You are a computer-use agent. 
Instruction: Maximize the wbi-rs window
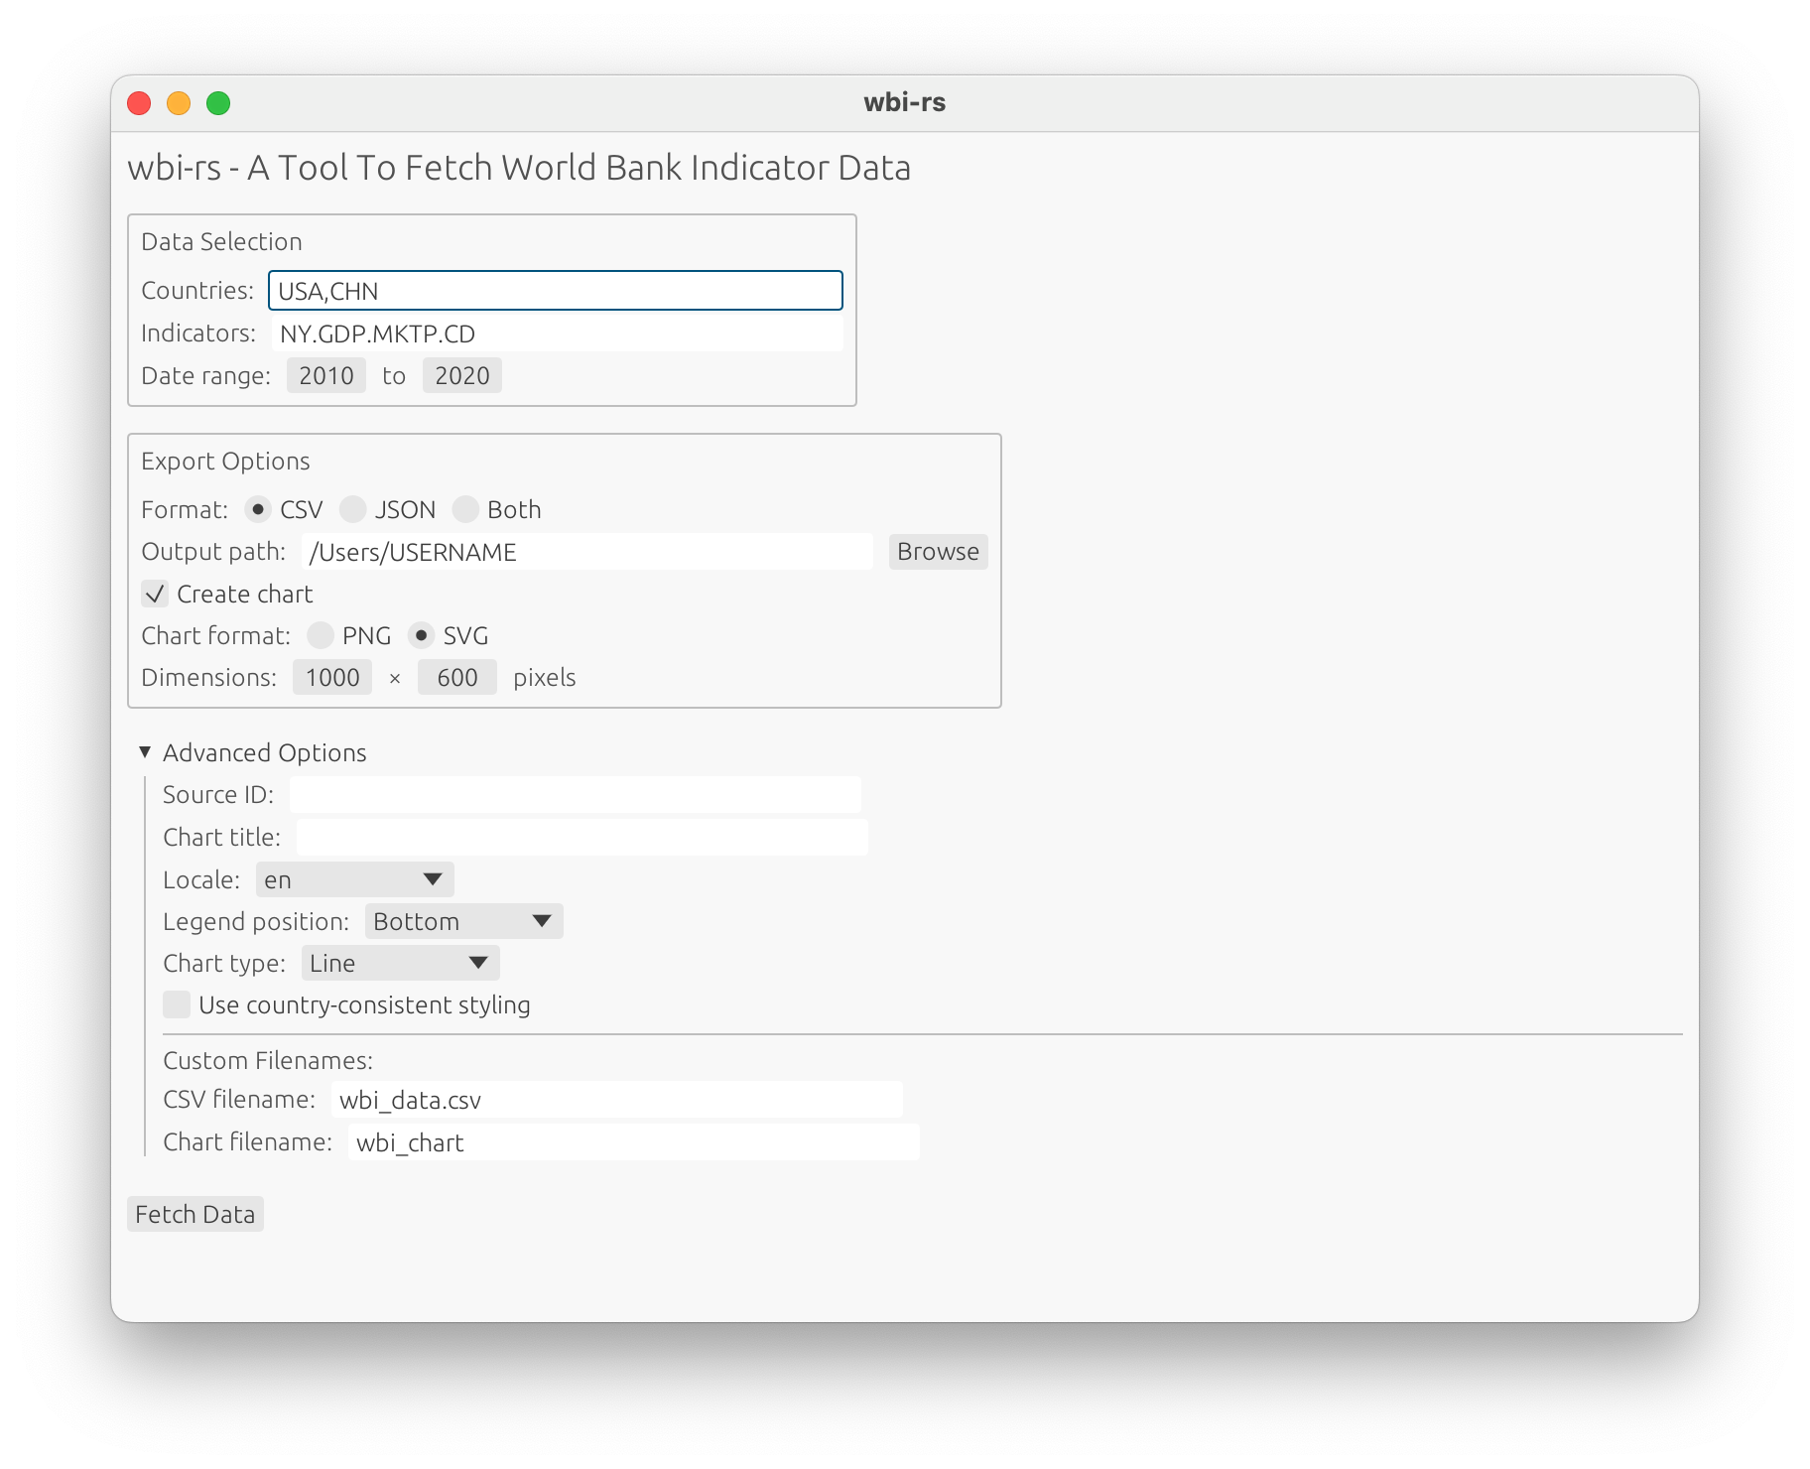tap(218, 103)
